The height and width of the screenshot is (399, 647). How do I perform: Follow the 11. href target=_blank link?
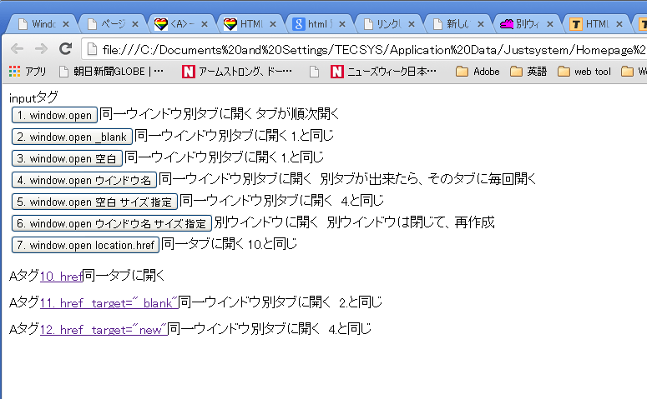coord(109,303)
